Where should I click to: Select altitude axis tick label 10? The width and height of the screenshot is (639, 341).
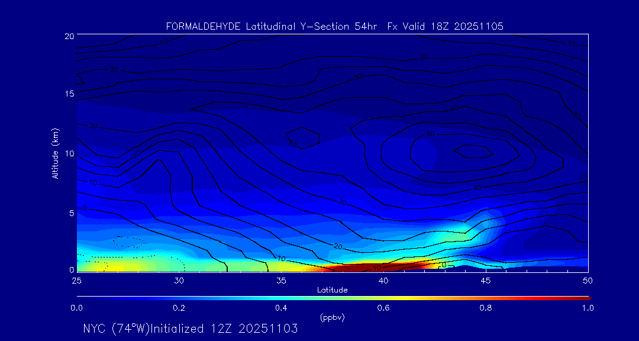click(x=69, y=153)
